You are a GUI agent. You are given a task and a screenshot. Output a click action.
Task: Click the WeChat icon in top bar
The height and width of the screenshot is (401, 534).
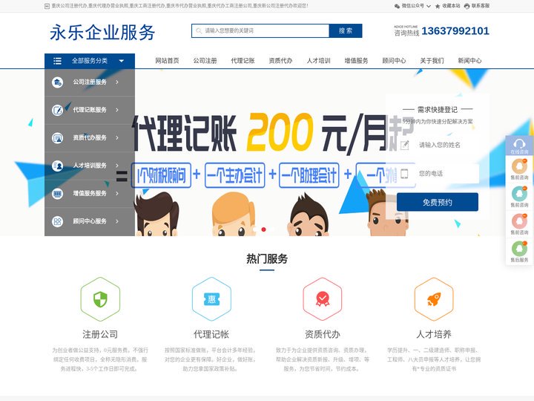coord(397,6)
